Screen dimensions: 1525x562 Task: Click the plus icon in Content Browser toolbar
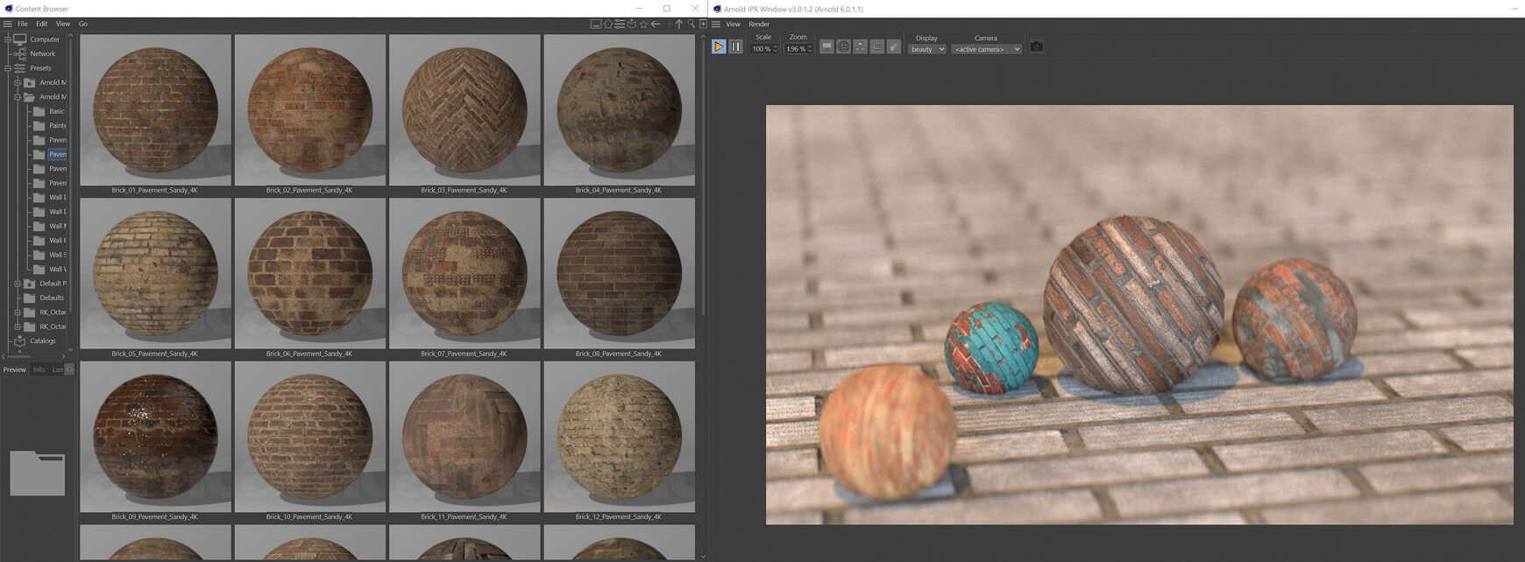click(x=703, y=25)
